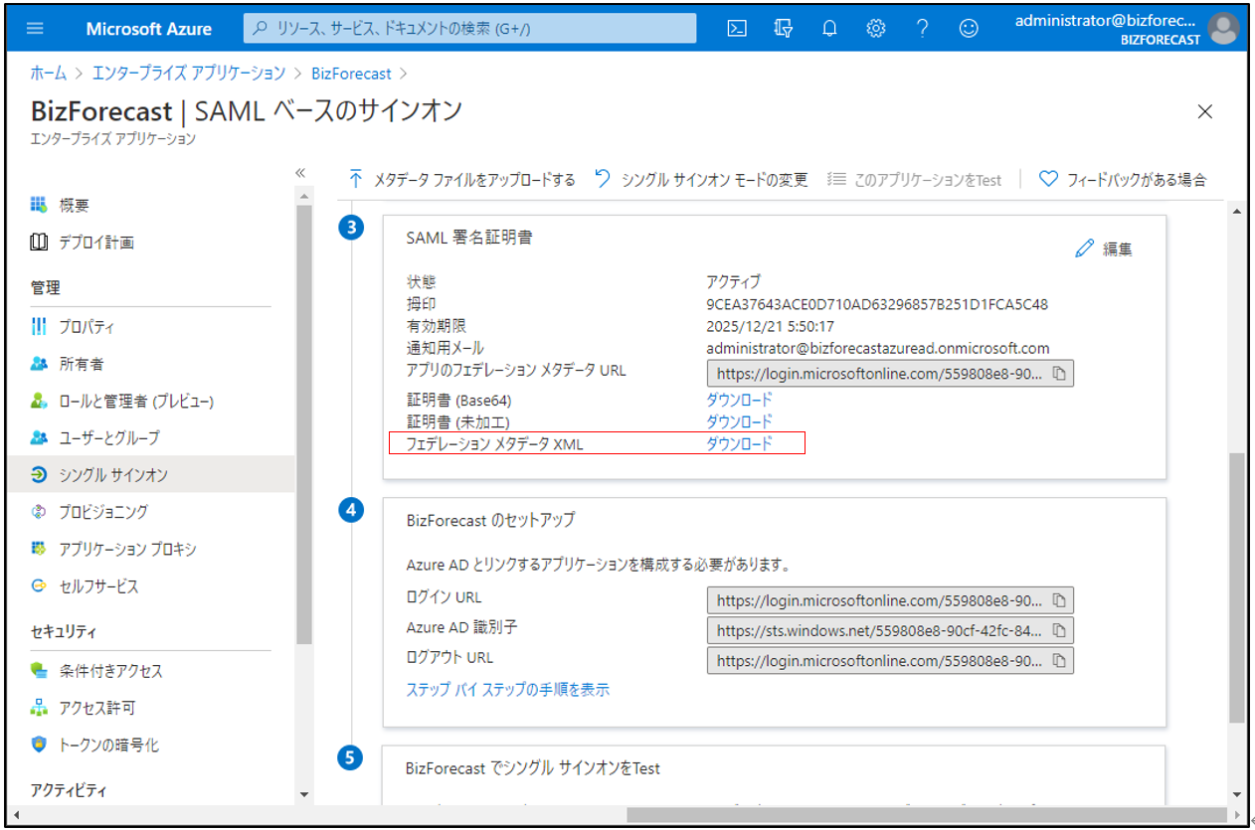The width and height of the screenshot is (1255, 830).
Task: Open the Cloud Shell icon in header
Action: pyautogui.click(x=737, y=29)
